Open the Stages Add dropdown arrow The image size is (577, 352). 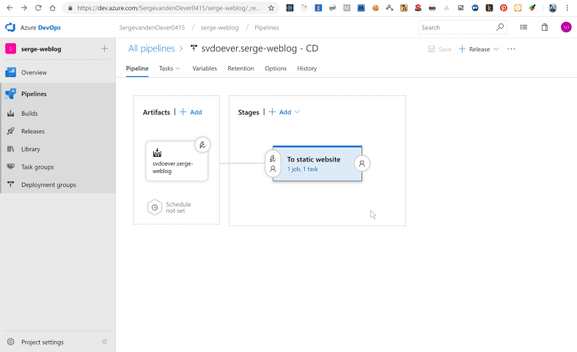(297, 112)
